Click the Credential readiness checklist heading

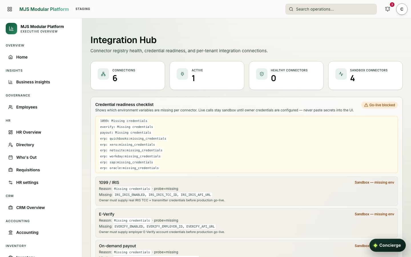pos(124,105)
